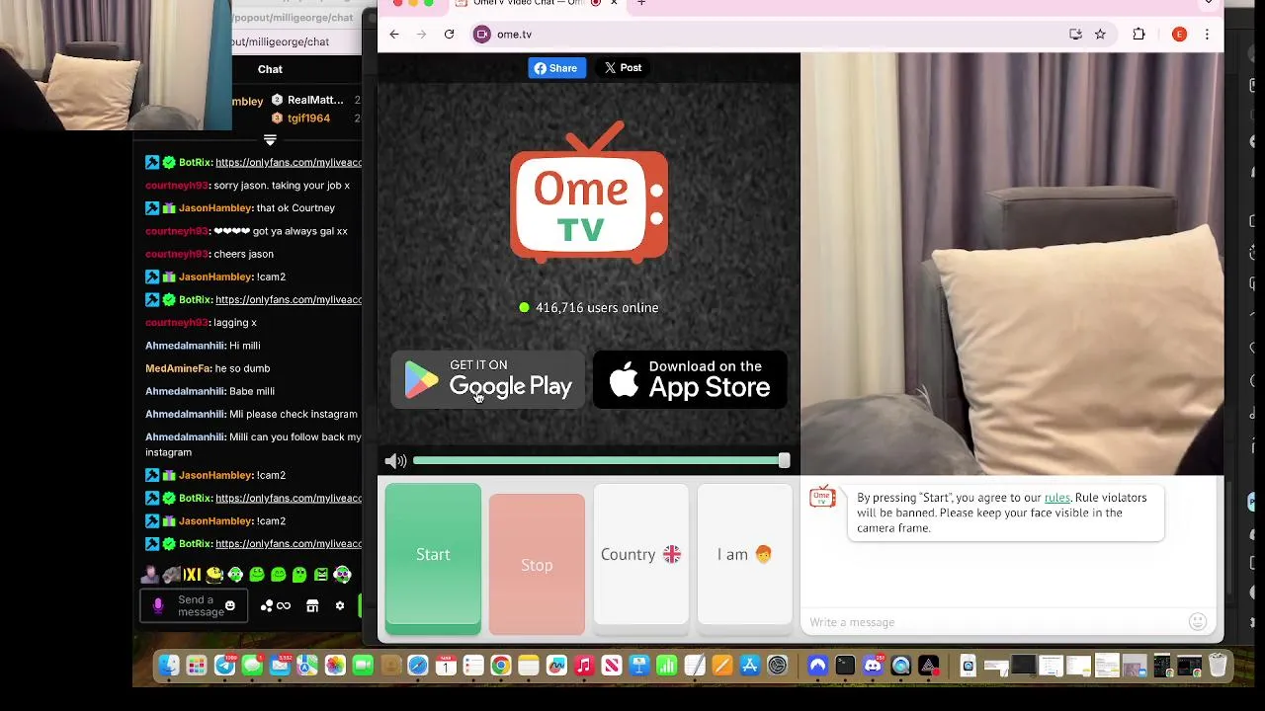Mute the OmeTV speaker icon
The height and width of the screenshot is (711, 1265).
395,461
